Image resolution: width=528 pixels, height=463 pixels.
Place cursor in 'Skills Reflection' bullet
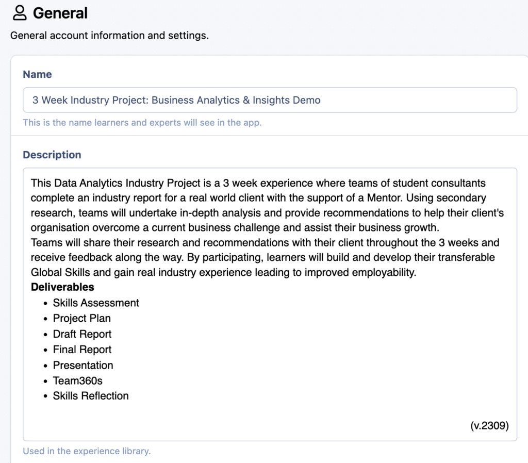pyautogui.click(x=91, y=396)
